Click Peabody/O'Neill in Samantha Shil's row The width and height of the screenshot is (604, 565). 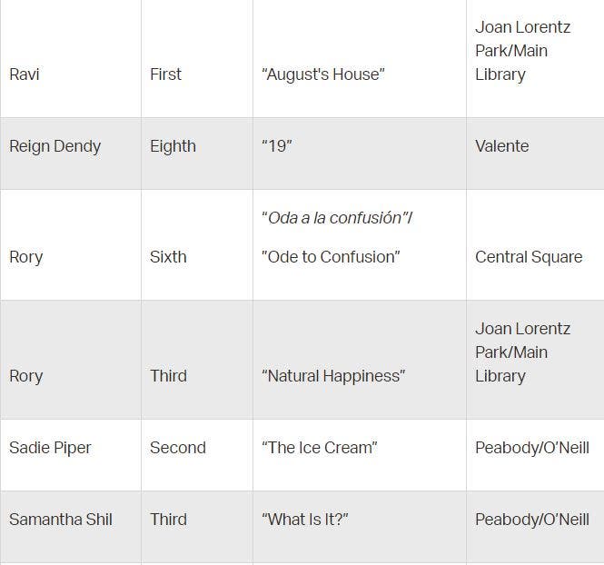click(532, 520)
